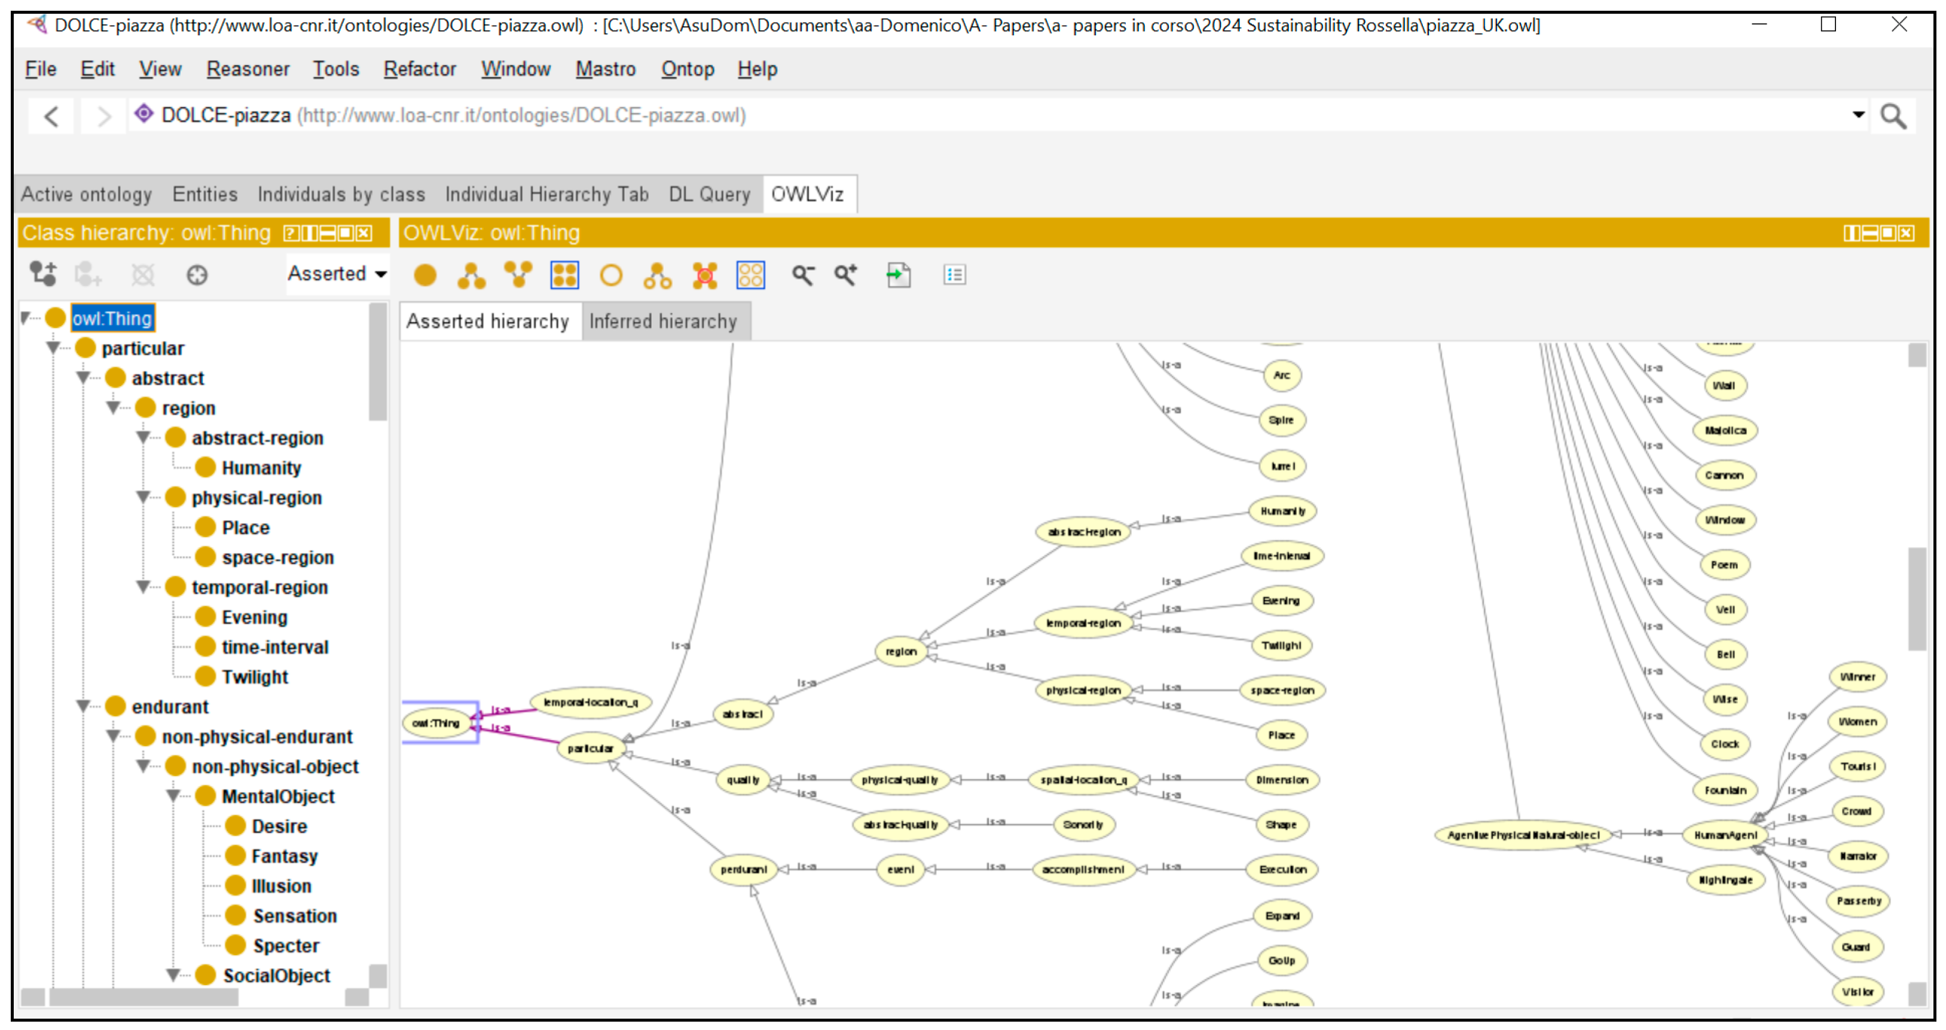Viewport: 1946px width, 1030px height.
Task: Open the Reasoner menu
Action: [248, 69]
